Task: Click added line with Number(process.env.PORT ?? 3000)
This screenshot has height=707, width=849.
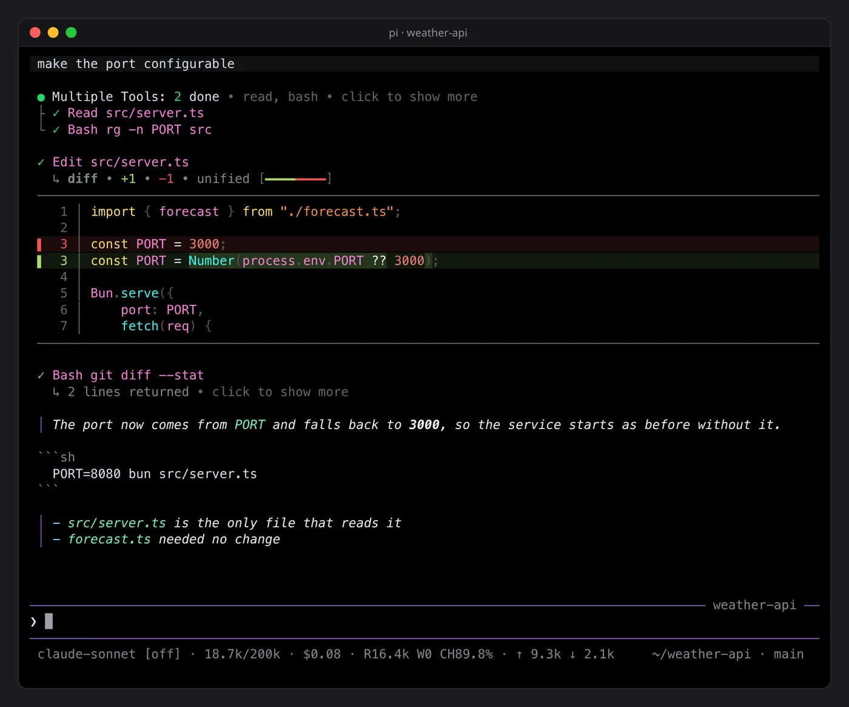Action: pyautogui.click(x=428, y=261)
